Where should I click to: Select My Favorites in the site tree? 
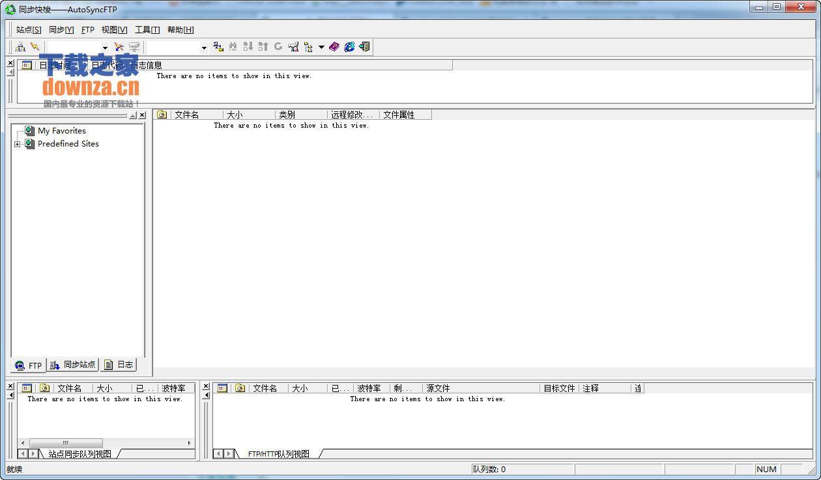[62, 130]
